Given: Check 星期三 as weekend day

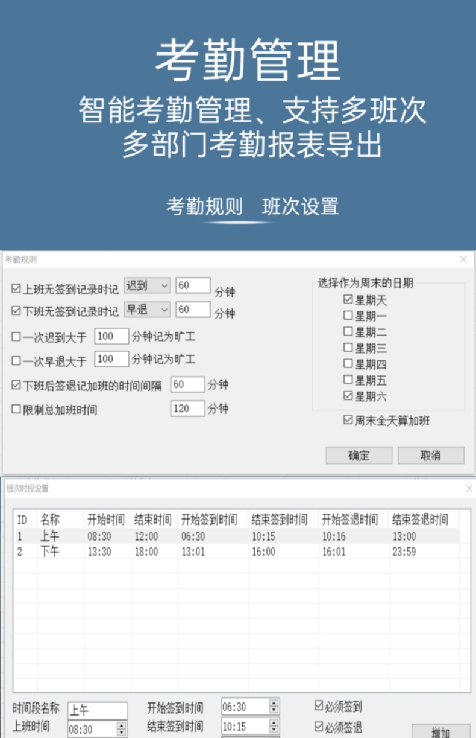Looking at the screenshot, I should [348, 348].
